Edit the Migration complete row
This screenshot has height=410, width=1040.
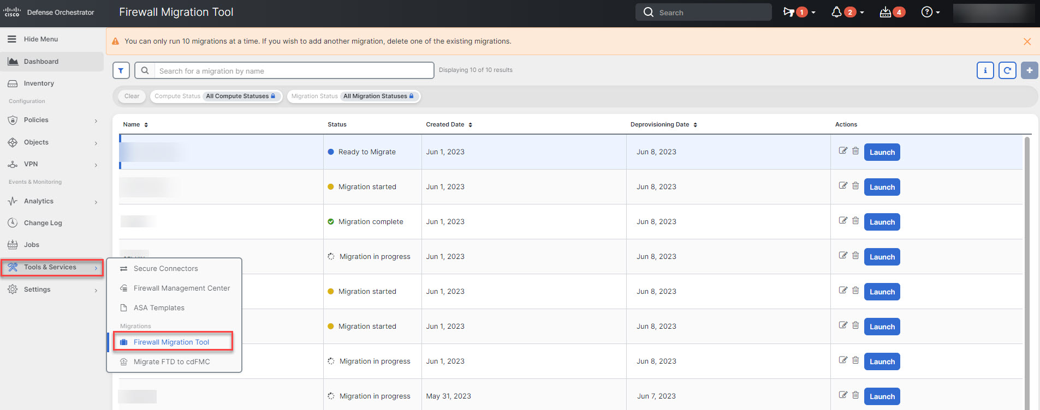tap(843, 221)
